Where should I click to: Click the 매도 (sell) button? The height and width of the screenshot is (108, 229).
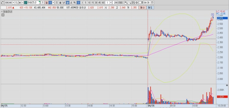point(150,8)
